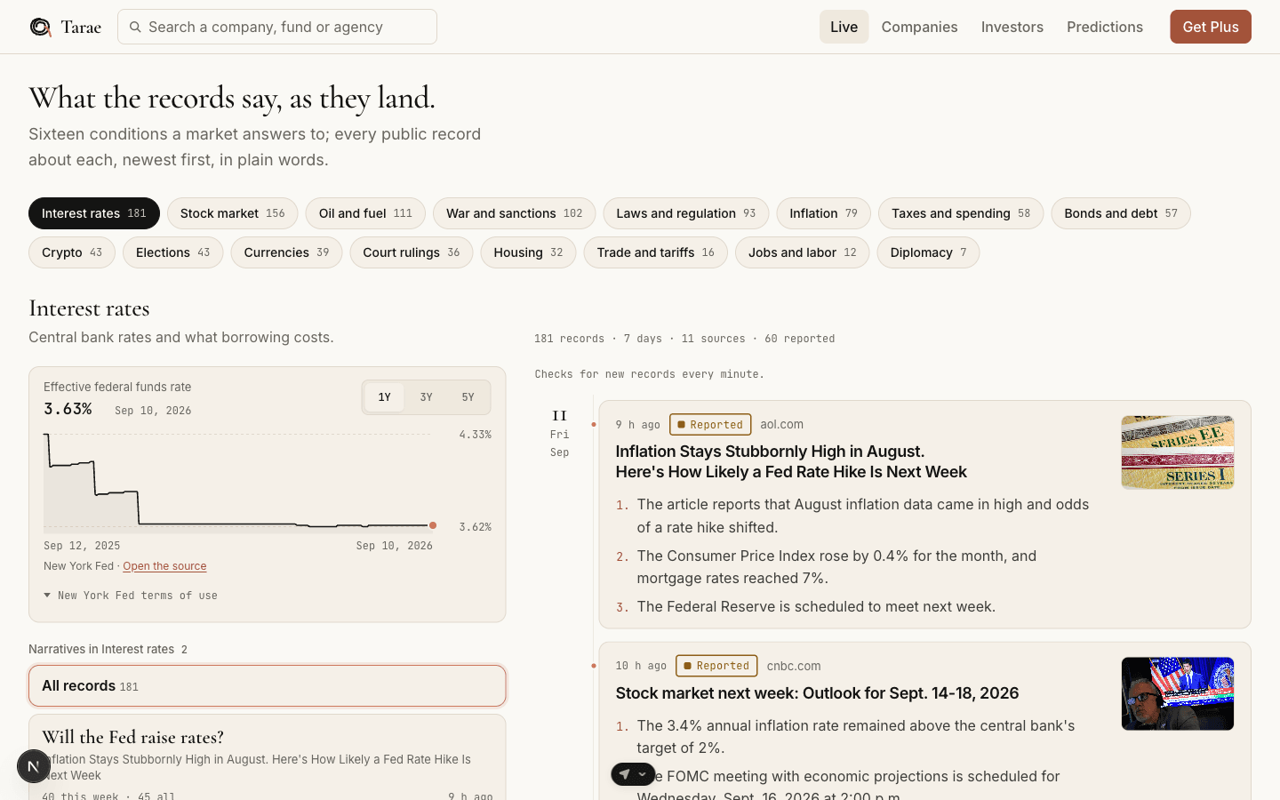Filter by Currencies topic
The image size is (1280, 800).
286,252
